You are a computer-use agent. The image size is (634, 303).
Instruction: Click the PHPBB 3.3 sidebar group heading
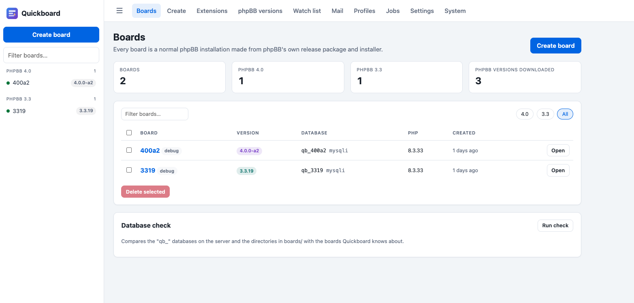(19, 99)
